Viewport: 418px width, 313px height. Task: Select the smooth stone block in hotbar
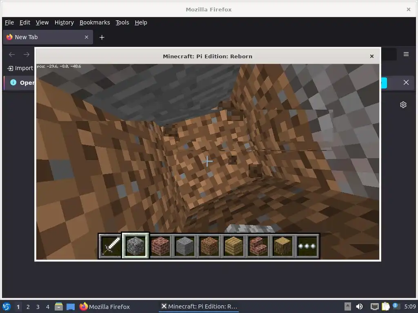click(185, 246)
